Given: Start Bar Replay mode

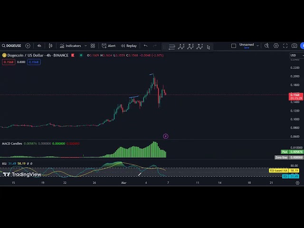Looking at the screenshot, I should coord(129,46).
